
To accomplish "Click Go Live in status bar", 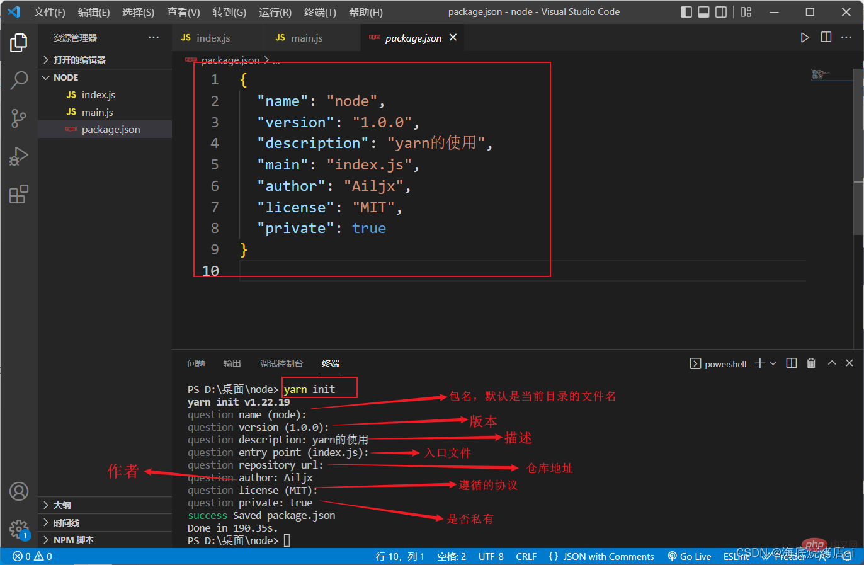I will coord(690,556).
